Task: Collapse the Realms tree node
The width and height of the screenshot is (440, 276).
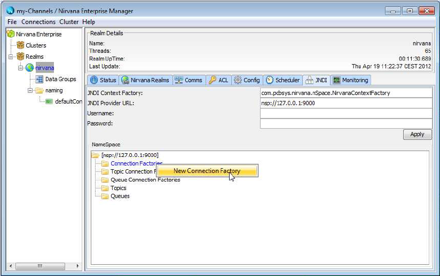Action: [11, 57]
